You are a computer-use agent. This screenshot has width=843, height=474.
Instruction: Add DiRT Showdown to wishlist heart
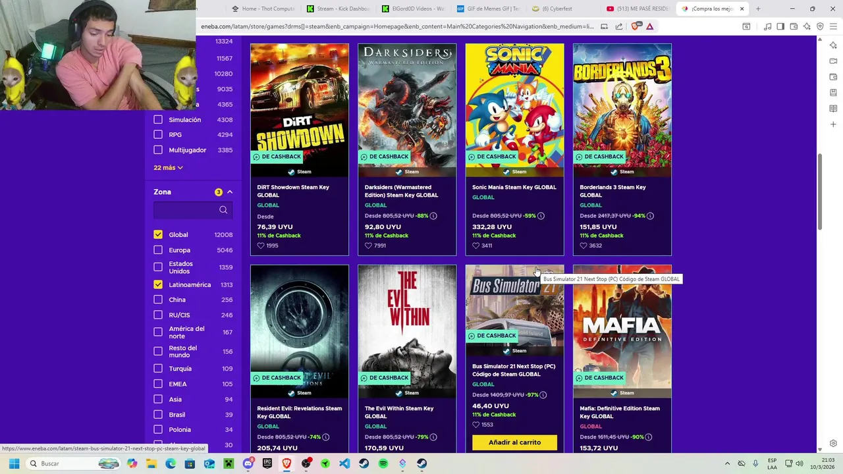coord(261,246)
